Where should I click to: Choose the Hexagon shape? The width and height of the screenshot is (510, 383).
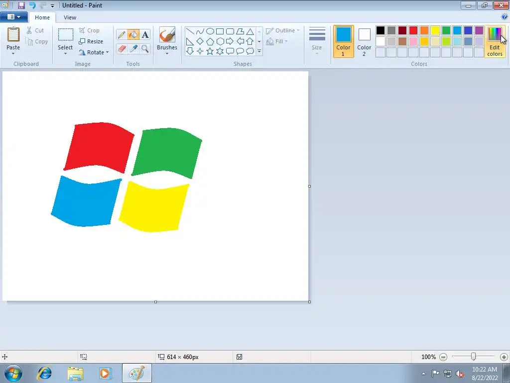click(220, 41)
